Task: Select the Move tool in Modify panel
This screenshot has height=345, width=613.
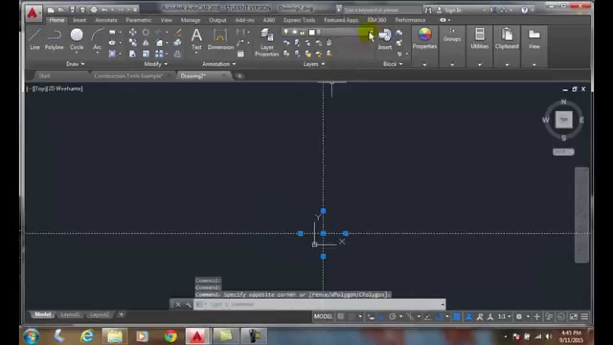Action: tap(133, 32)
